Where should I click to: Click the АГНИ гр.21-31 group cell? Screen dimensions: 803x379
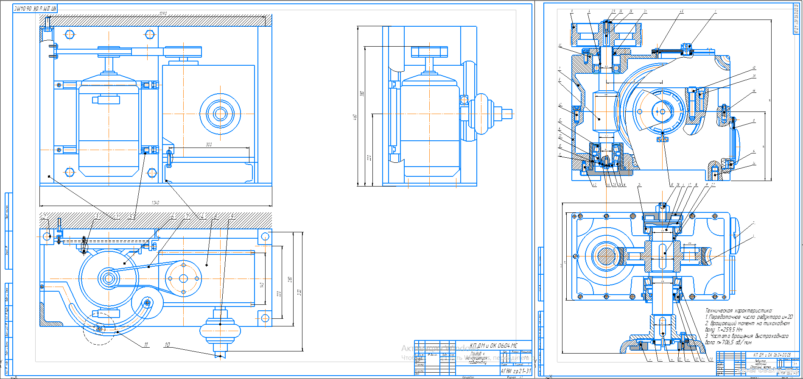pyautogui.click(x=515, y=371)
